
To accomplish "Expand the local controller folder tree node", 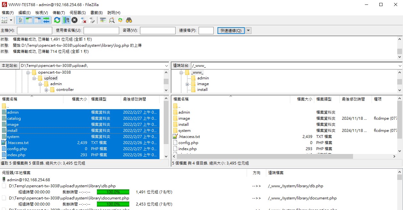I will (x=46, y=90).
